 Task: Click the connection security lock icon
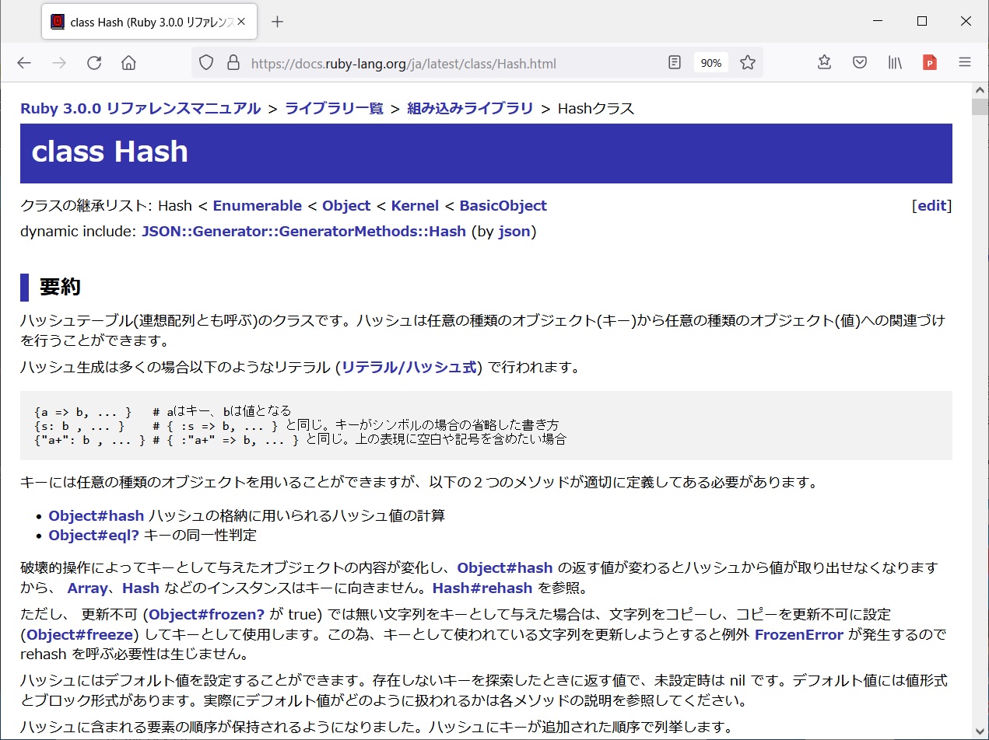pos(233,62)
